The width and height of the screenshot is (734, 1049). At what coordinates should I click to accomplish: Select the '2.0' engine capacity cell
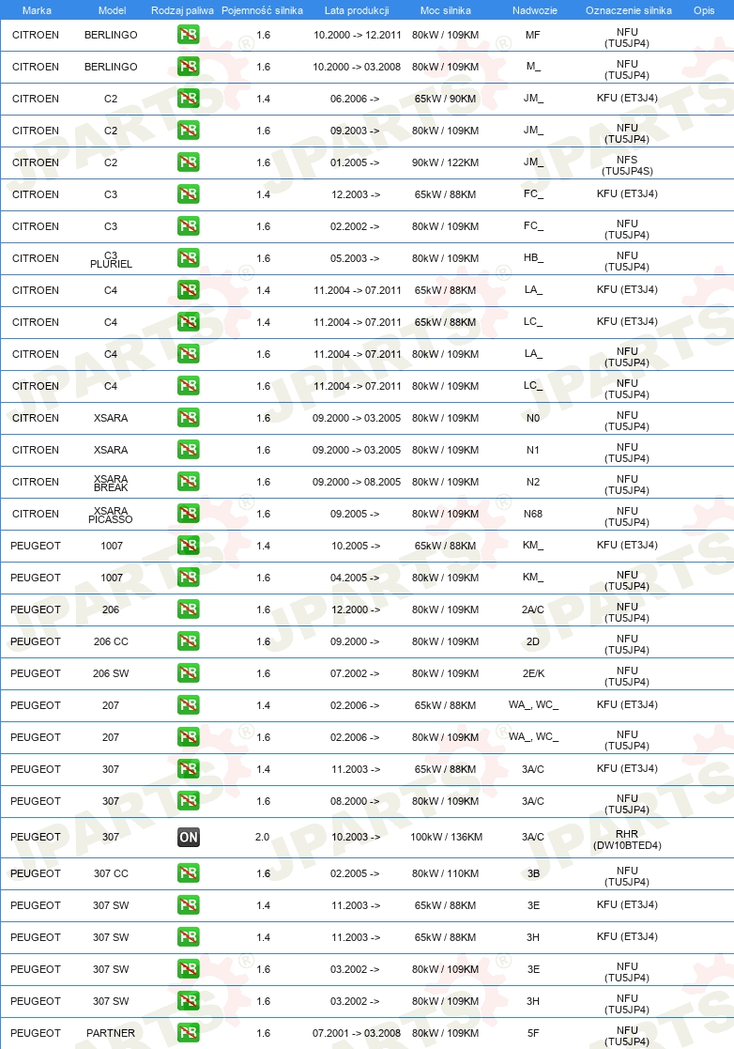263,837
